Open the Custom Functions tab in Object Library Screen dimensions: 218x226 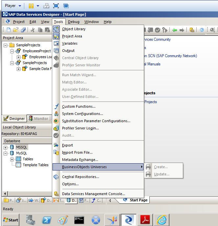coord(97,200)
